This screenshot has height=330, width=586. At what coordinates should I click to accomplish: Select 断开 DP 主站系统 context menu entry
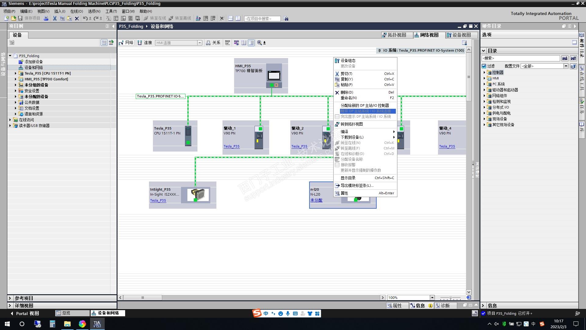pyautogui.click(x=366, y=111)
